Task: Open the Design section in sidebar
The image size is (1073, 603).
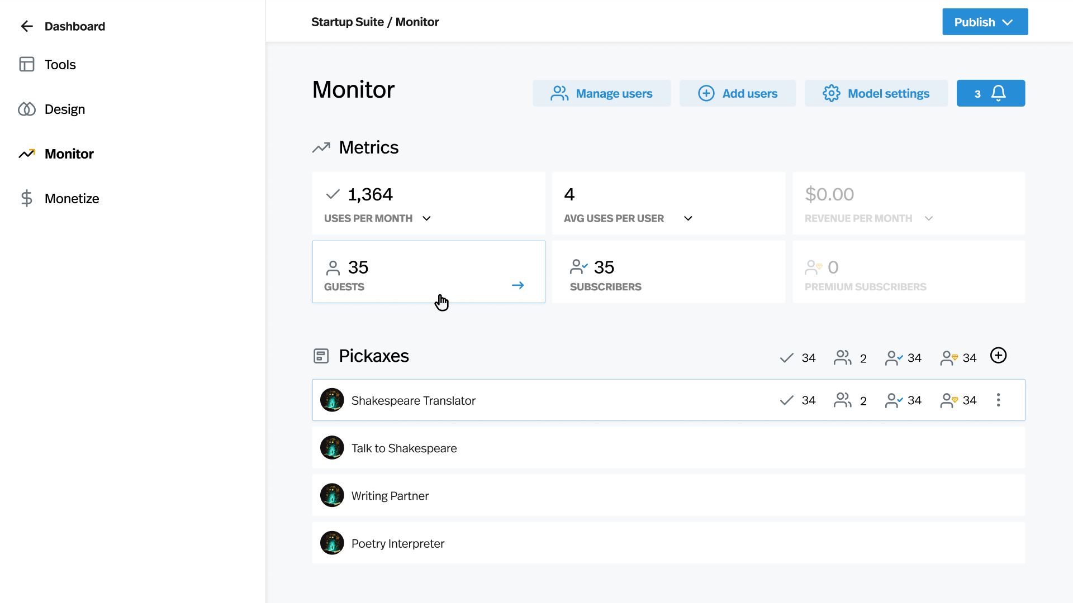Action: 64,109
